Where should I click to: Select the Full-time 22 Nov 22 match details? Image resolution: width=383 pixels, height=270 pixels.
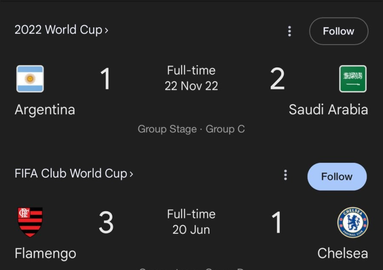pyautogui.click(x=191, y=78)
